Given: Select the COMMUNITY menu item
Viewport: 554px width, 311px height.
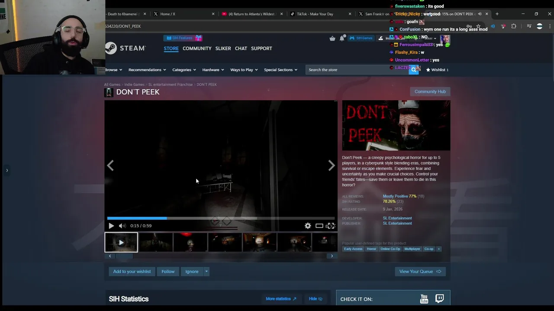Looking at the screenshot, I should [197, 48].
